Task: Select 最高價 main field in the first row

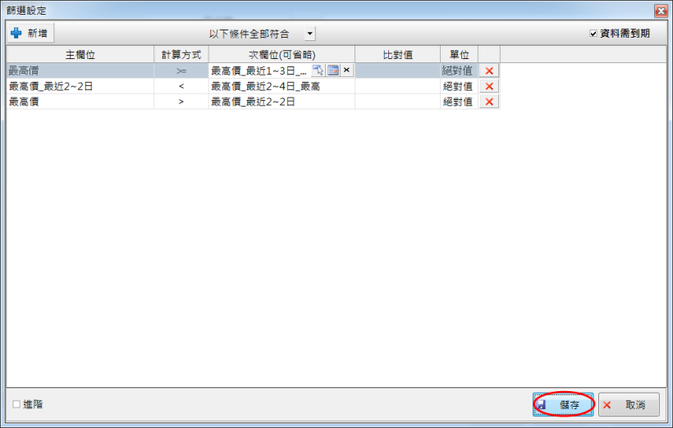Action: point(80,71)
